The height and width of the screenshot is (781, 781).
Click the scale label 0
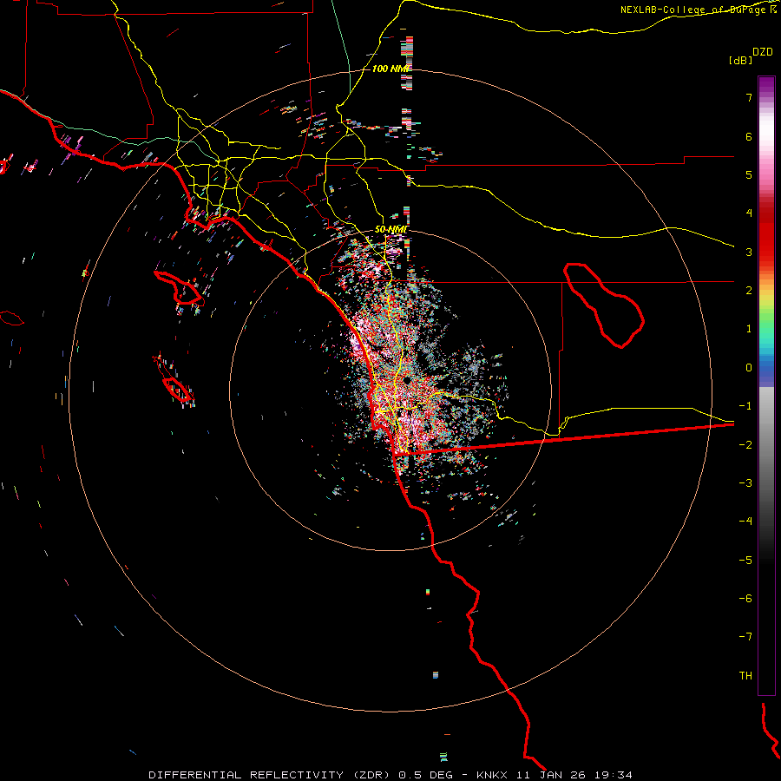(749, 368)
